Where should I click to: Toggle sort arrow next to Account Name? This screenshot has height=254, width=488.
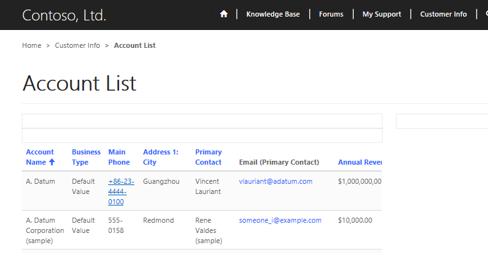52,161
